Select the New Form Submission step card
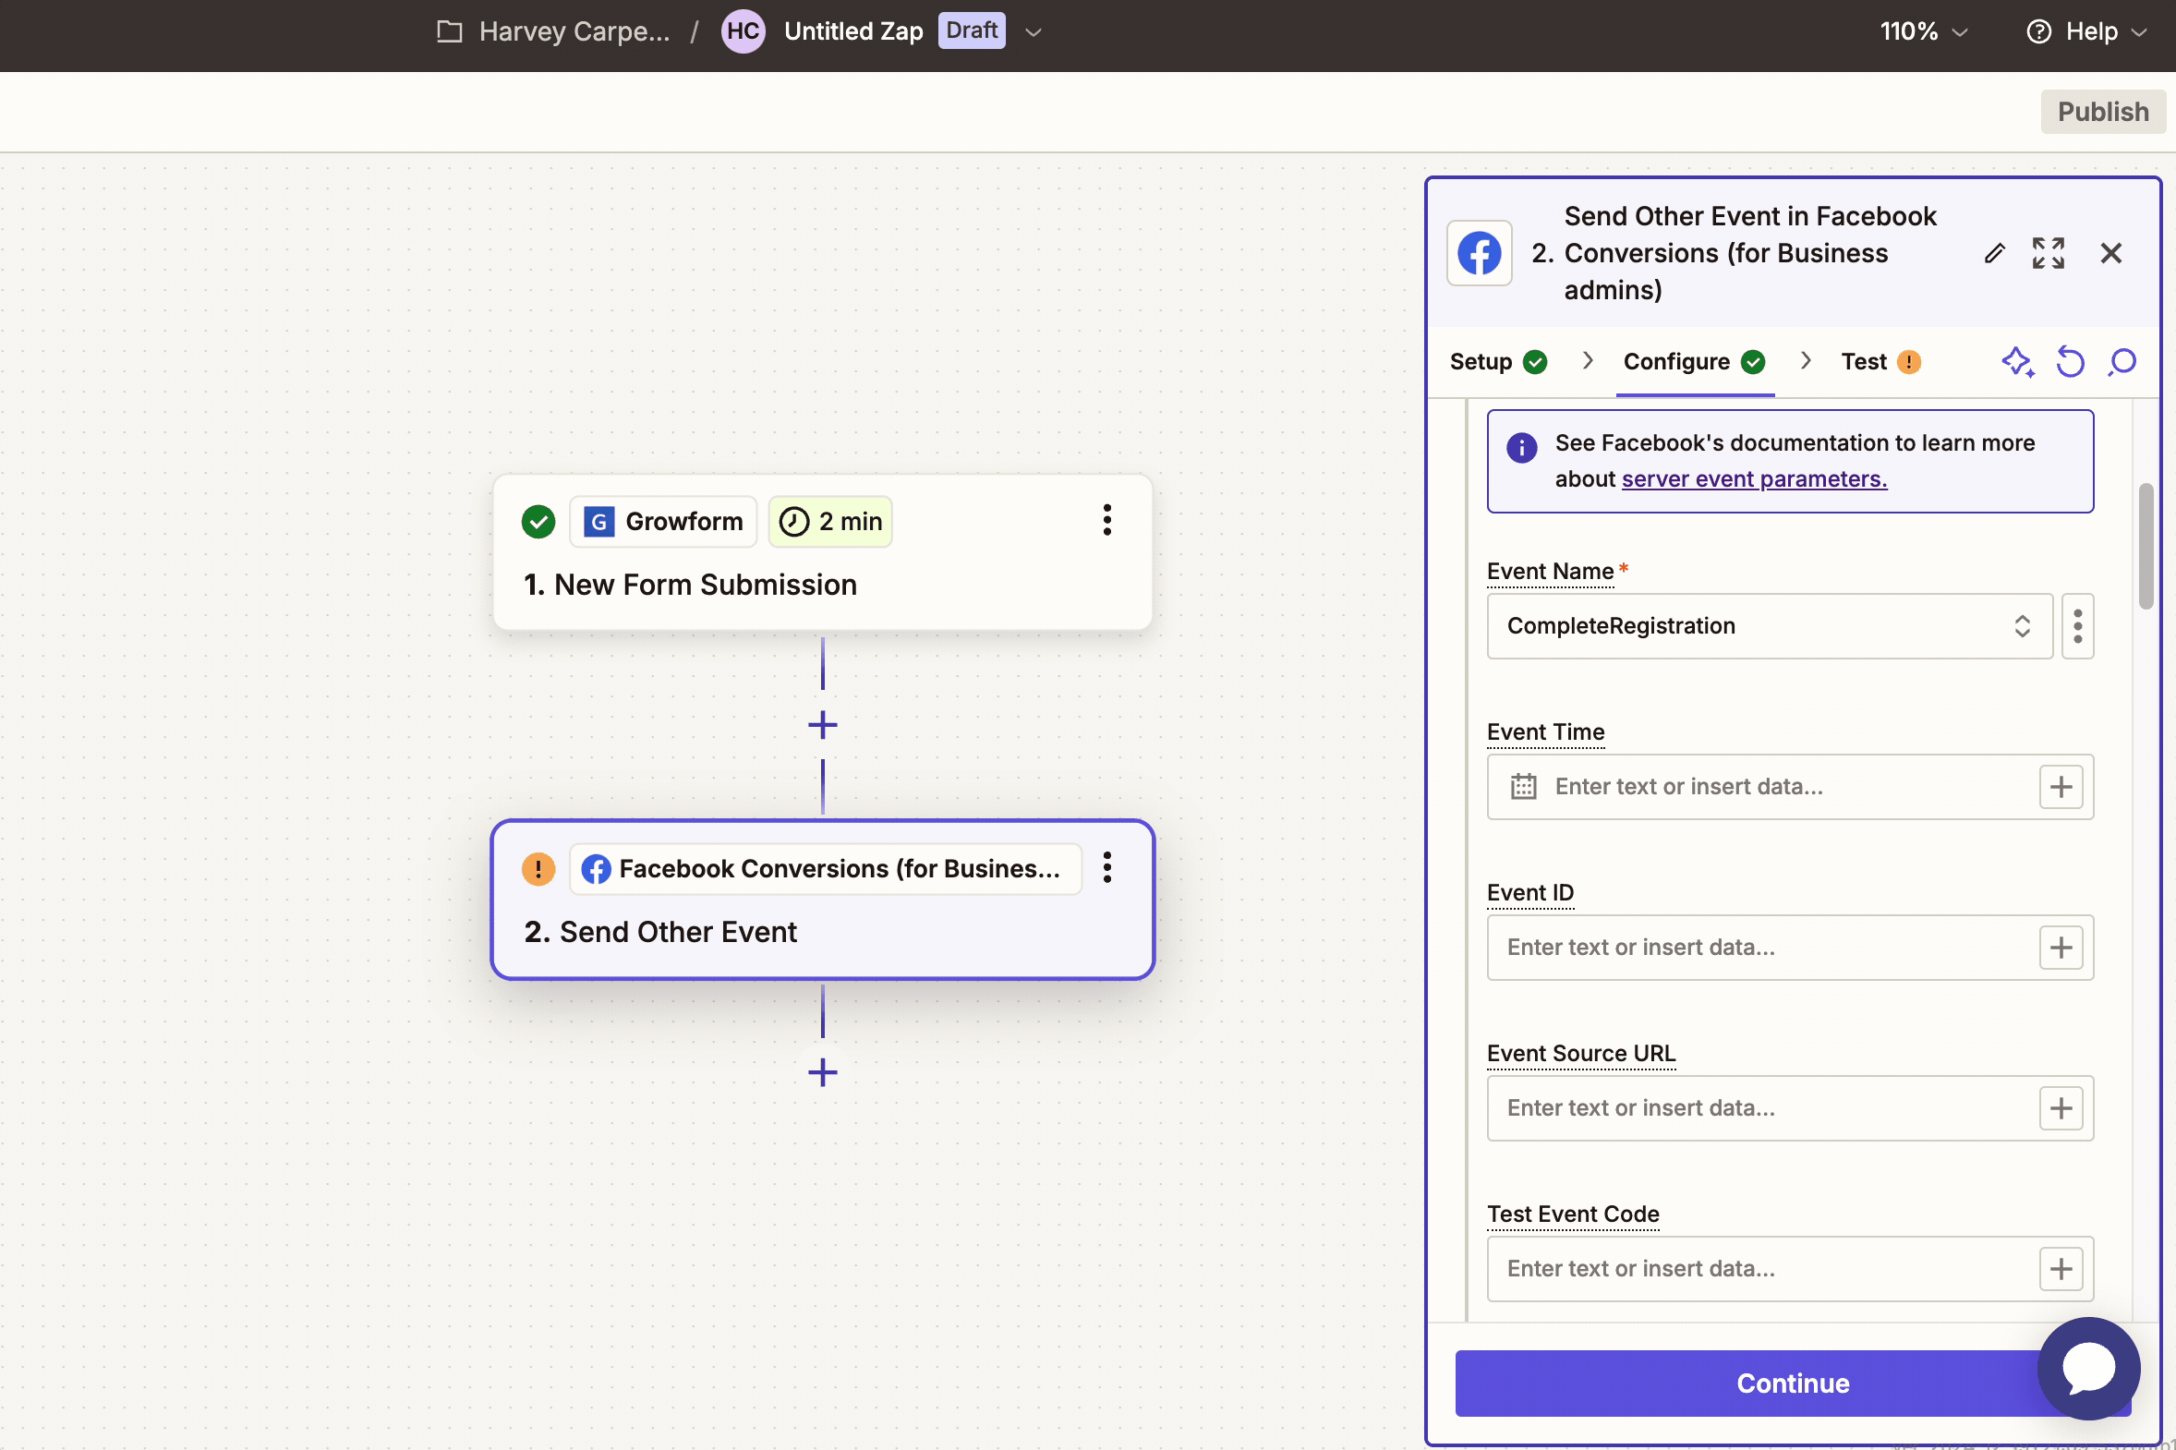This screenshot has height=1450, width=2176. coord(822,553)
